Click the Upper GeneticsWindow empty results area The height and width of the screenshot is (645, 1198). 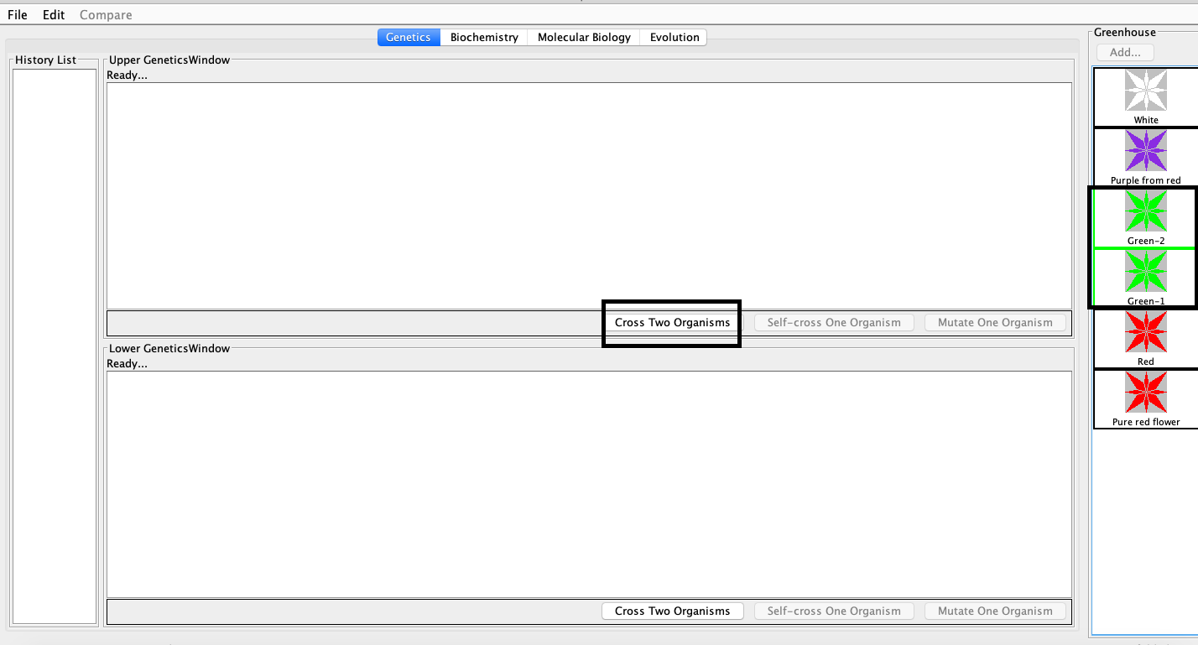click(587, 195)
